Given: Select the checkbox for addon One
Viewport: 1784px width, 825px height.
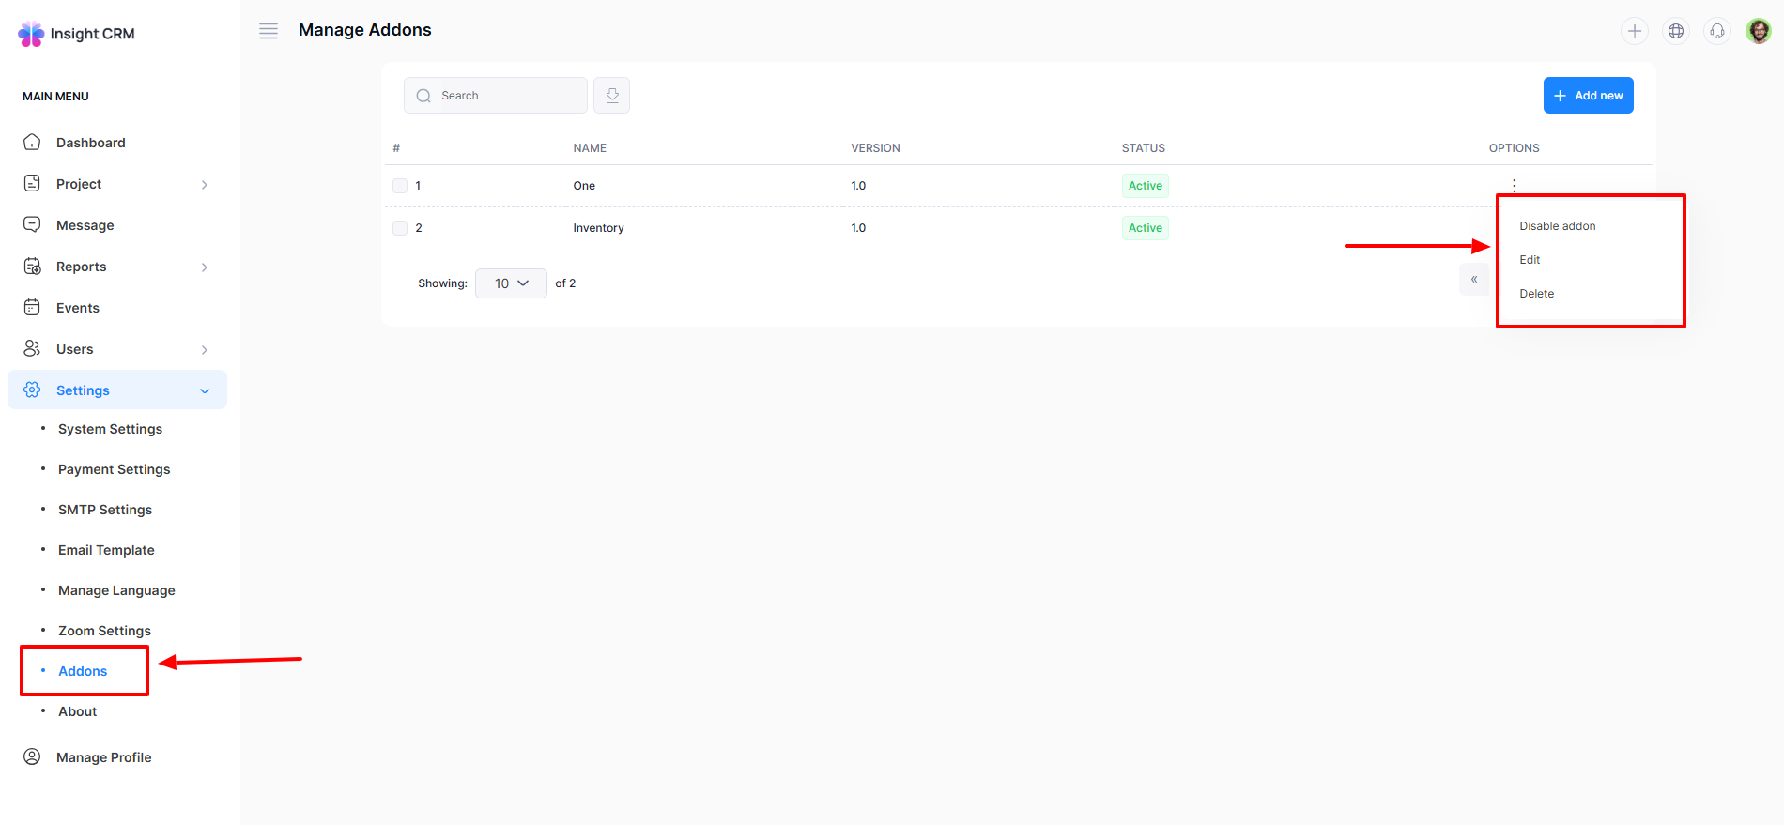Looking at the screenshot, I should tap(400, 186).
